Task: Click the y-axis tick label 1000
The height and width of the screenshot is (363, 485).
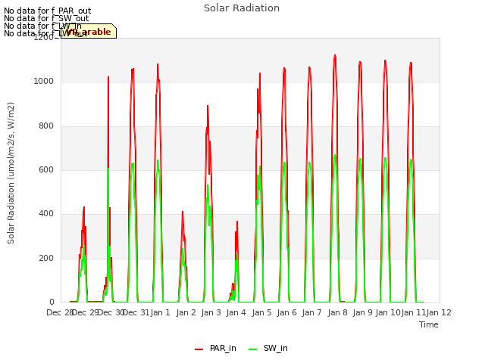Action: 44,81
